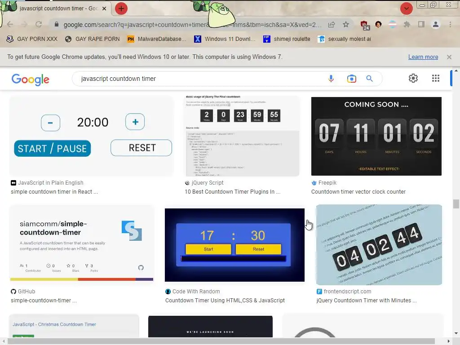Search by image with the camera icon
The height and width of the screenshot is (345, 460).
pyautogui.click(x=351, y=79)
